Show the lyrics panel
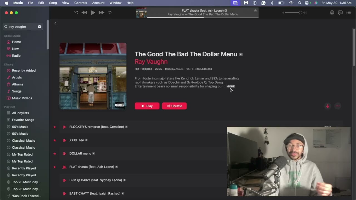 [340, 12]
